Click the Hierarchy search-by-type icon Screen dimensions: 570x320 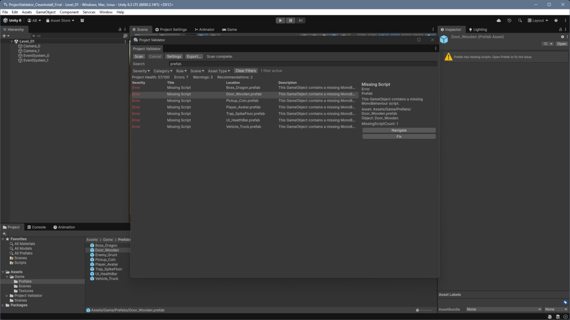(125, 36)
